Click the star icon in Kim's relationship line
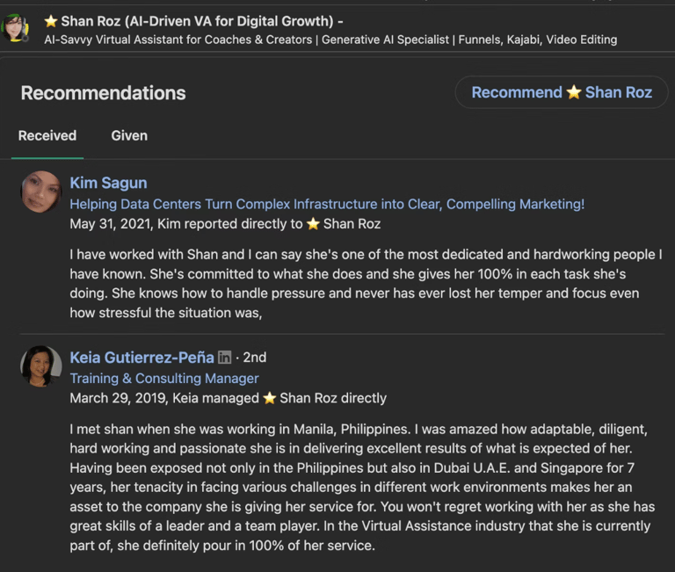This screenshot has width=675, height=572. click(x=313, y=224)
